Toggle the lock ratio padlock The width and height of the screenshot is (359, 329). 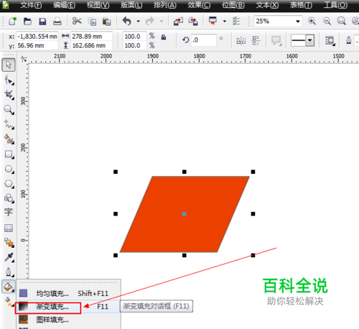point(164,37)
